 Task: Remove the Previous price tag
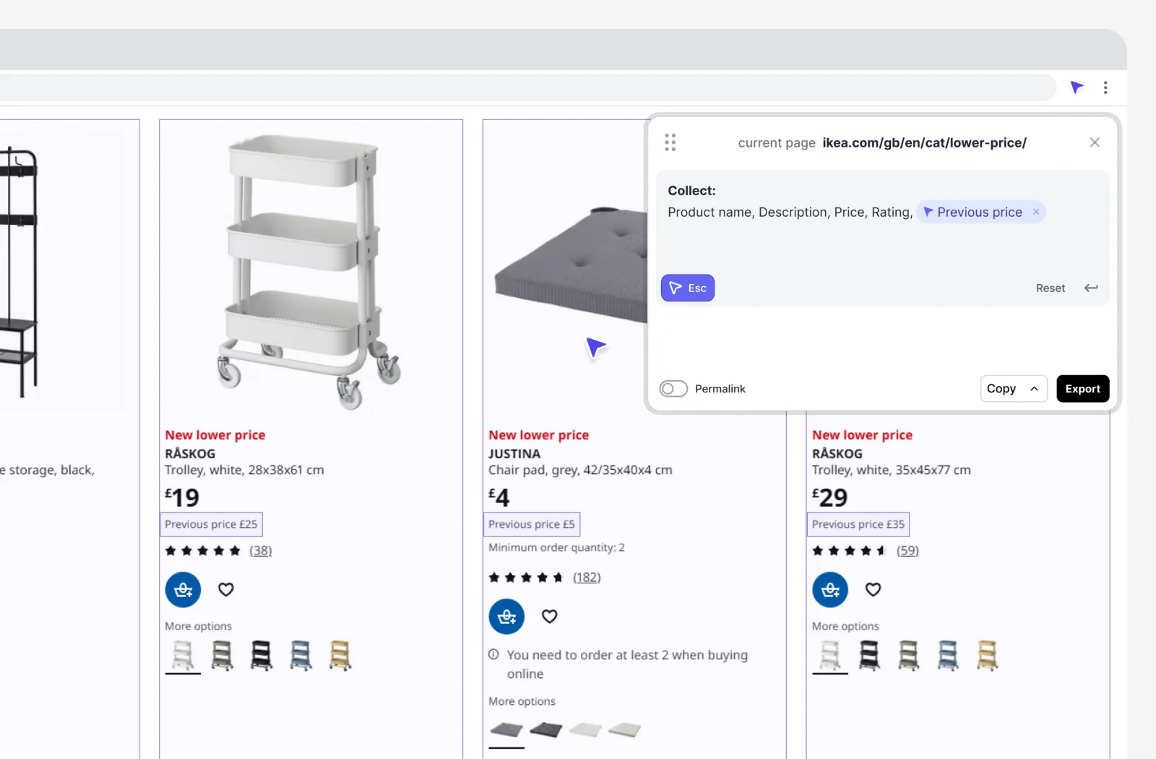(1036, 212)
